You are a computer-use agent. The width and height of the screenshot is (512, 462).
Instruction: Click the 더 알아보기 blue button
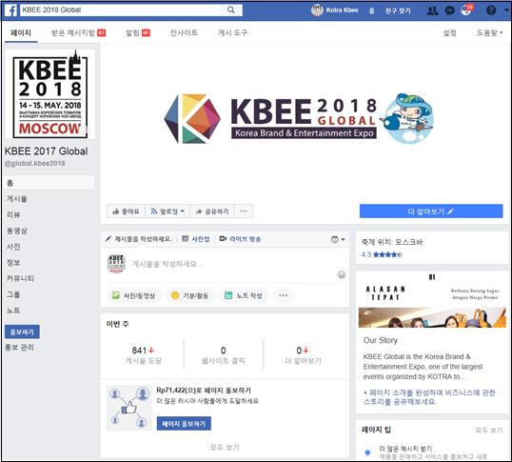[x=431, y=211]
